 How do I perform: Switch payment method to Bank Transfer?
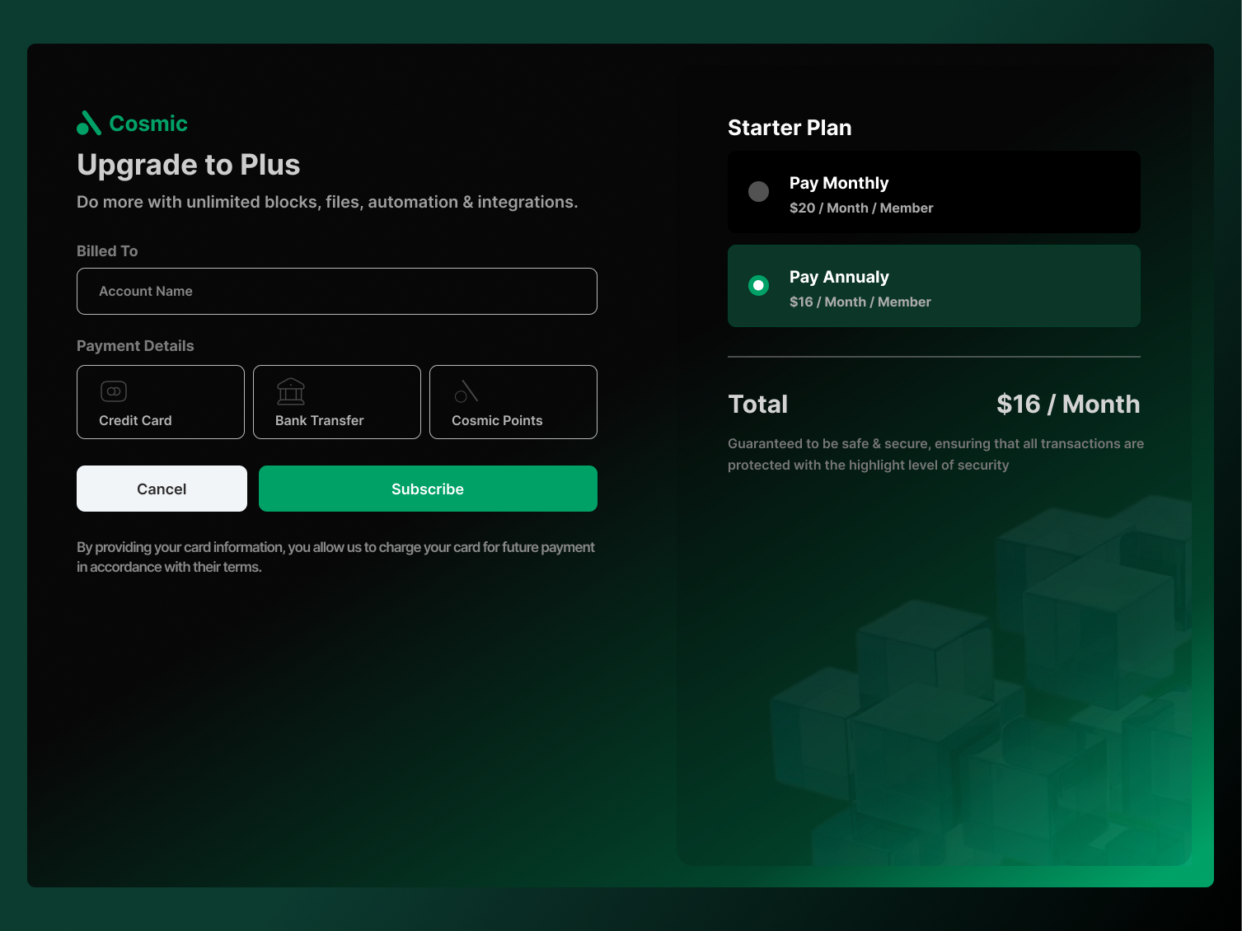[336, 402]
